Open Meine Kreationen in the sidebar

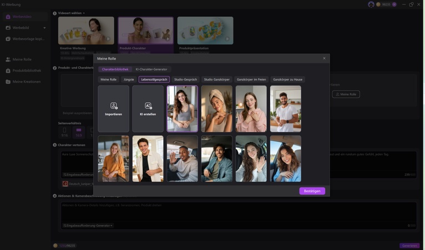tap(25, 82)
